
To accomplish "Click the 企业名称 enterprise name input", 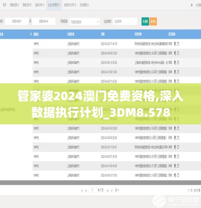I will click(125, 21).
